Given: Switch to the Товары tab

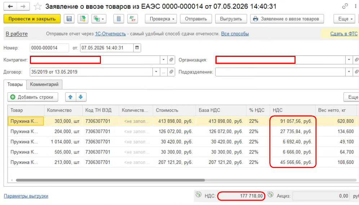Looking at the screenshot, I should tap(15, 84).
